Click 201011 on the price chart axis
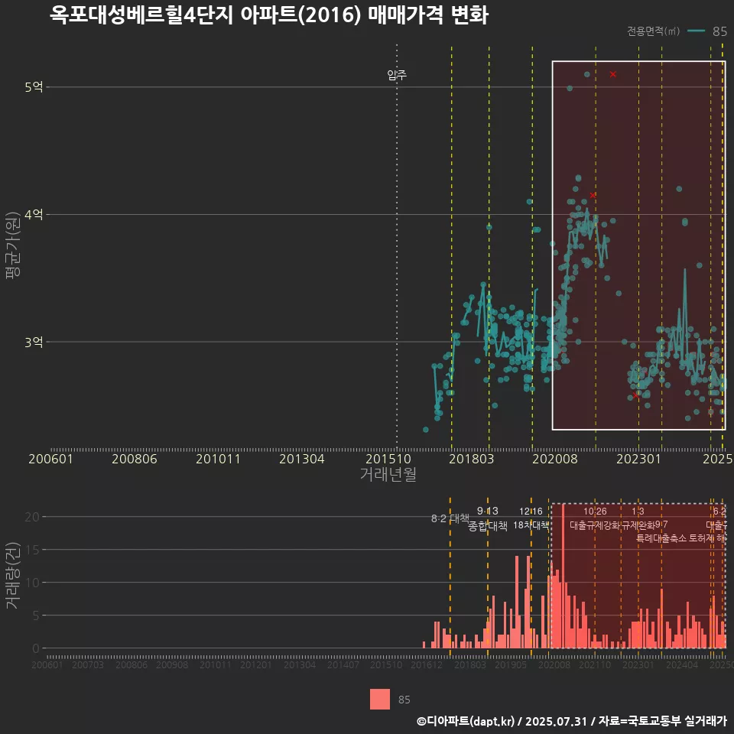 (218, 459)
